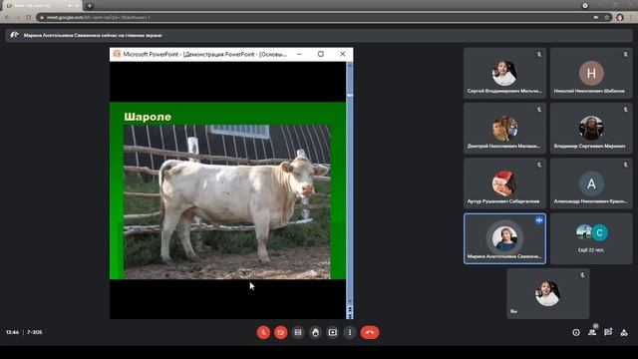Show the people participants panel
Screen dimensions: 638x359
[592, 332]
